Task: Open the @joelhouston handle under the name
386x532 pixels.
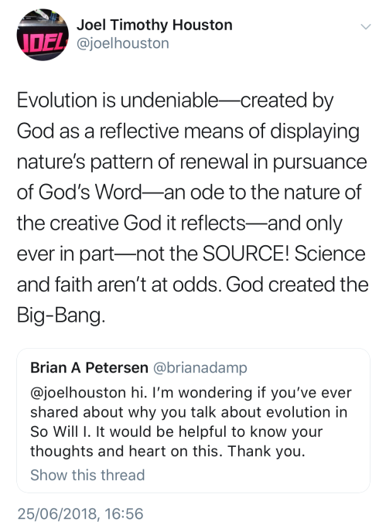Action: (x=122, y=43)
